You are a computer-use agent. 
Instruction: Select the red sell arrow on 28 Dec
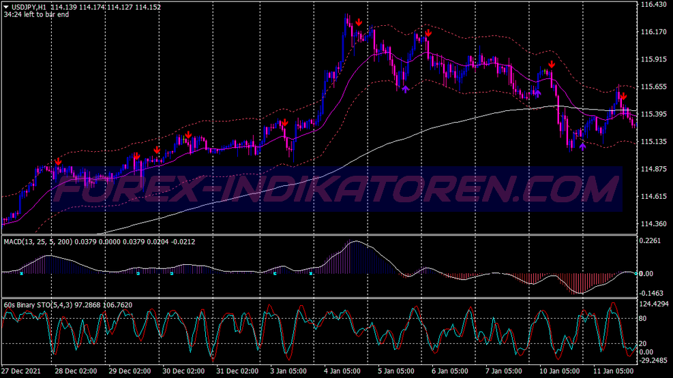coord(59,161)
